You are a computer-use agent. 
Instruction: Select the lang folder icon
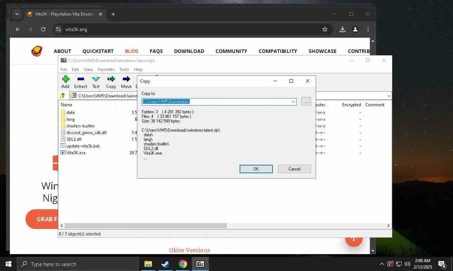63,119
